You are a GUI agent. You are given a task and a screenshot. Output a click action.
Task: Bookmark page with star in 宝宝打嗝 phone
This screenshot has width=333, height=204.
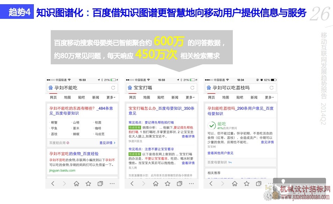coord(168,184)
